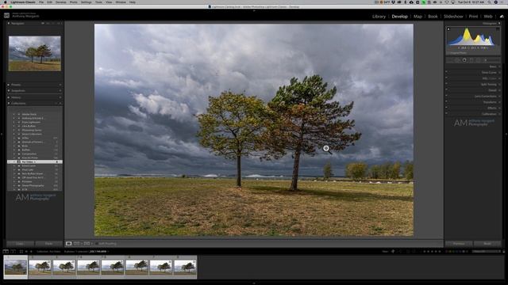
Task: Toggle the Lens Corrections panel switch
Action: 446,96
